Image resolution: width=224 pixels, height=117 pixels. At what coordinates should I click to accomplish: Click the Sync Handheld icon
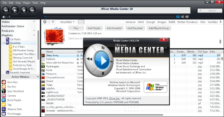click(x=4, y=91)
